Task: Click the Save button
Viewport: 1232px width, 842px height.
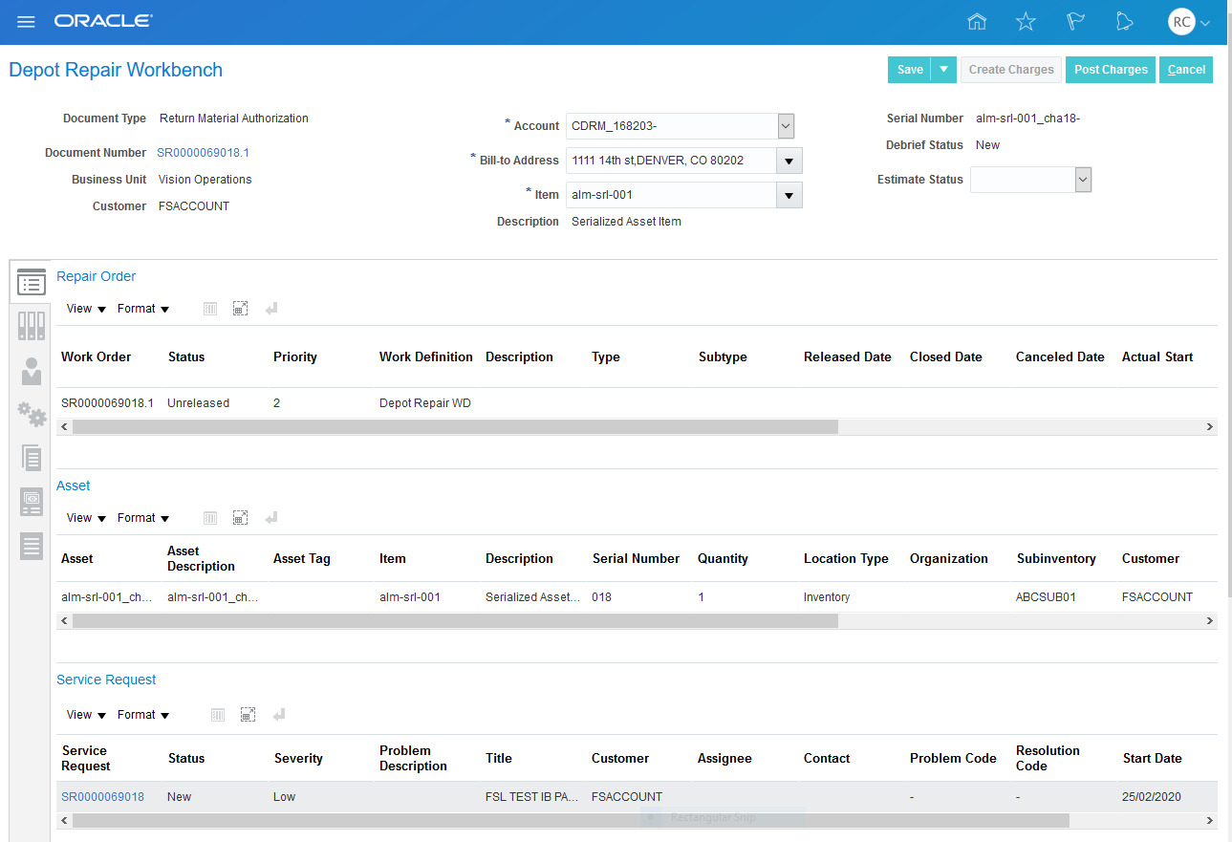Action: pyautogui.click(x=910, y=70)
